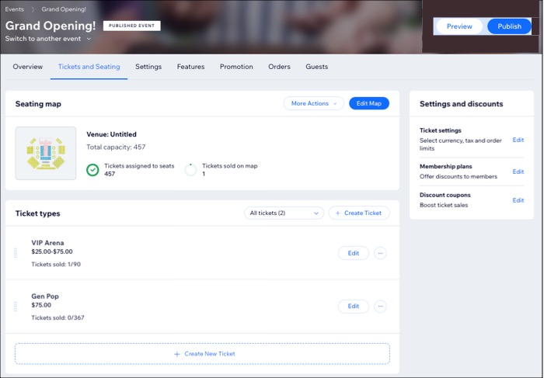Open more options for VIP Arena ticket
Screen dimensions: 544x378
pyautogui.click(x=380, y=253)
